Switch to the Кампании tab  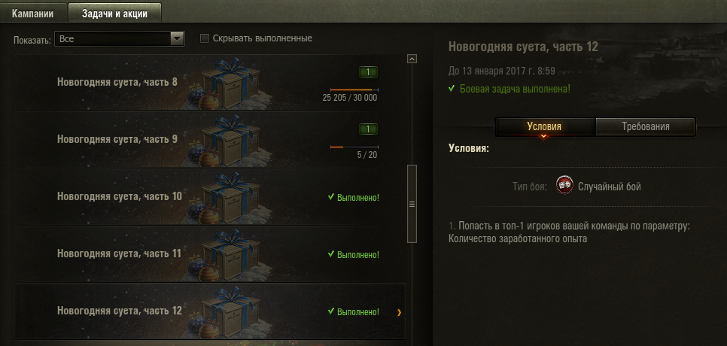pos(33,14)
